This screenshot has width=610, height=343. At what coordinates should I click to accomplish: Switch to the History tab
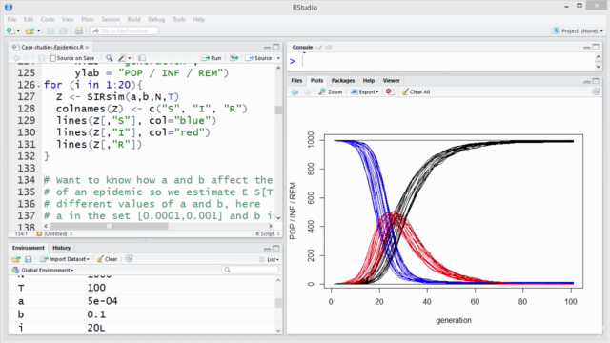(61, 248)
